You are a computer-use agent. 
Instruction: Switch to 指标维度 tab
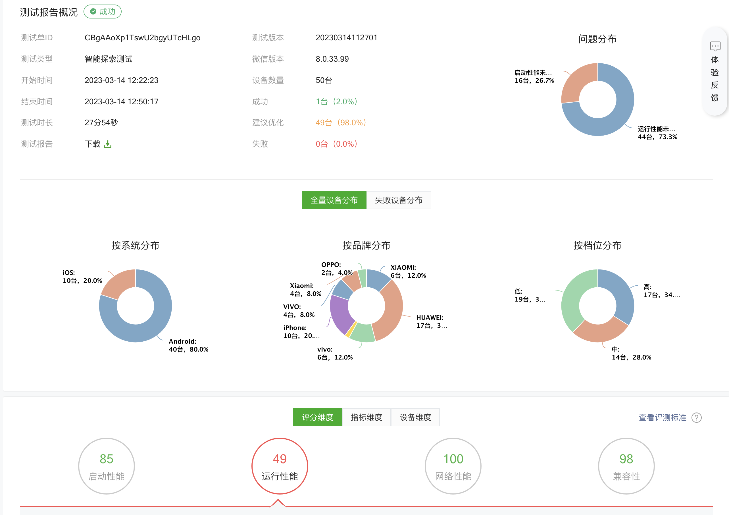pyautogui.click(x=366, y=417)
